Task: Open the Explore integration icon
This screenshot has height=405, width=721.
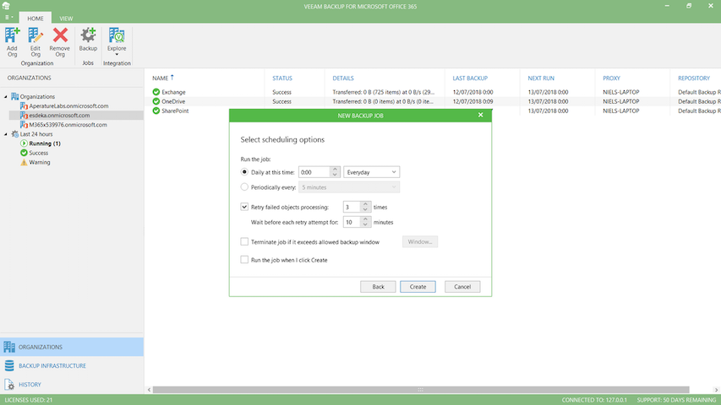Action: click(117, 35)
